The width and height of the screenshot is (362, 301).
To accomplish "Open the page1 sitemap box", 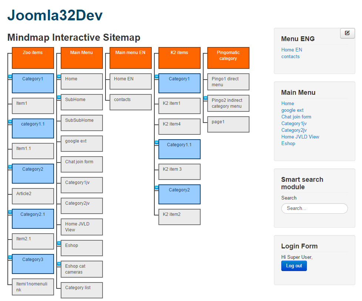I will tap(228, 124).
